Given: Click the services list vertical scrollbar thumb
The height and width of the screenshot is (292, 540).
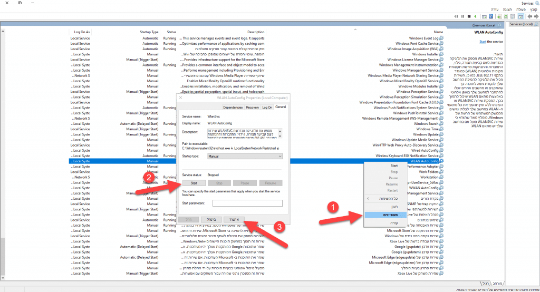Looking at the screenshot, I should point(3,256).
